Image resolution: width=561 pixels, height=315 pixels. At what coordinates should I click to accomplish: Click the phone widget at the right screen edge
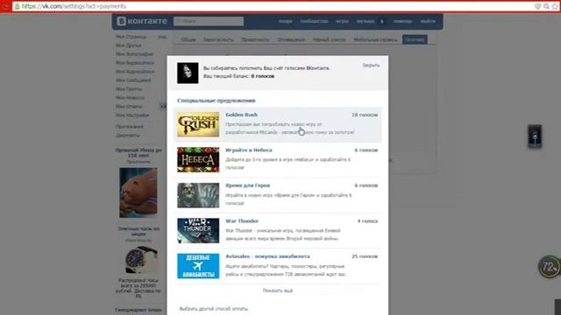point(535,136)
